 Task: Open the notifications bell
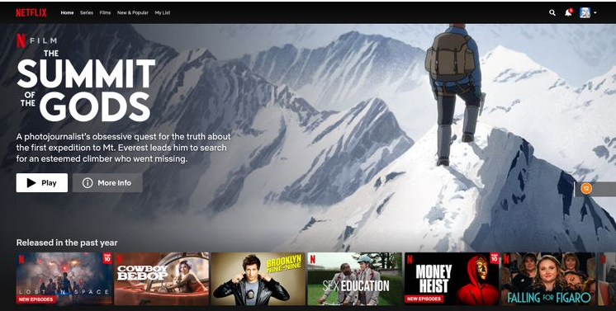click(x=568, y=12)
